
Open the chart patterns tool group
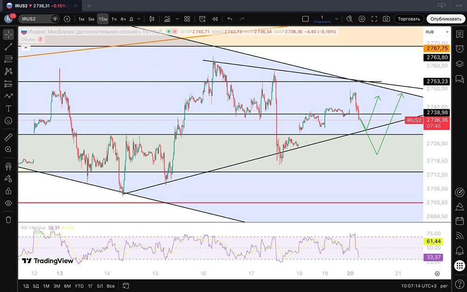[x=8, y=71]
